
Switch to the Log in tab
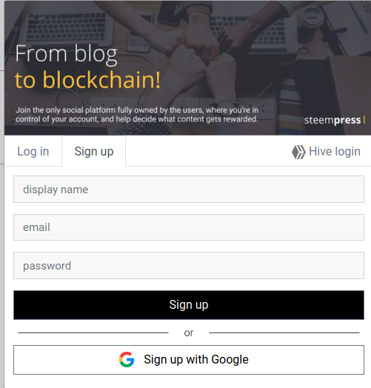tap(33, 152)
